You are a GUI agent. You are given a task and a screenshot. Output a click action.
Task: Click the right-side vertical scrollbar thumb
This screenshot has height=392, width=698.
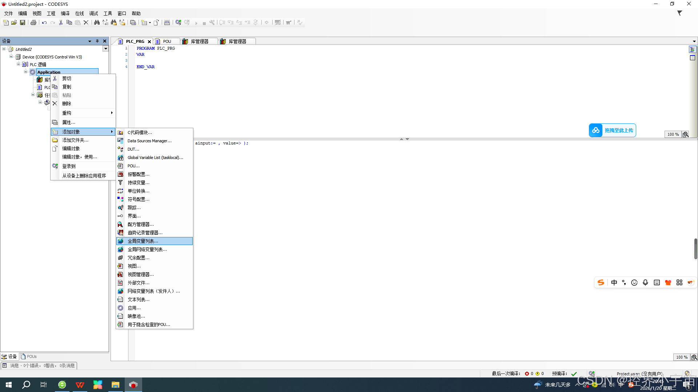point(695,249)
